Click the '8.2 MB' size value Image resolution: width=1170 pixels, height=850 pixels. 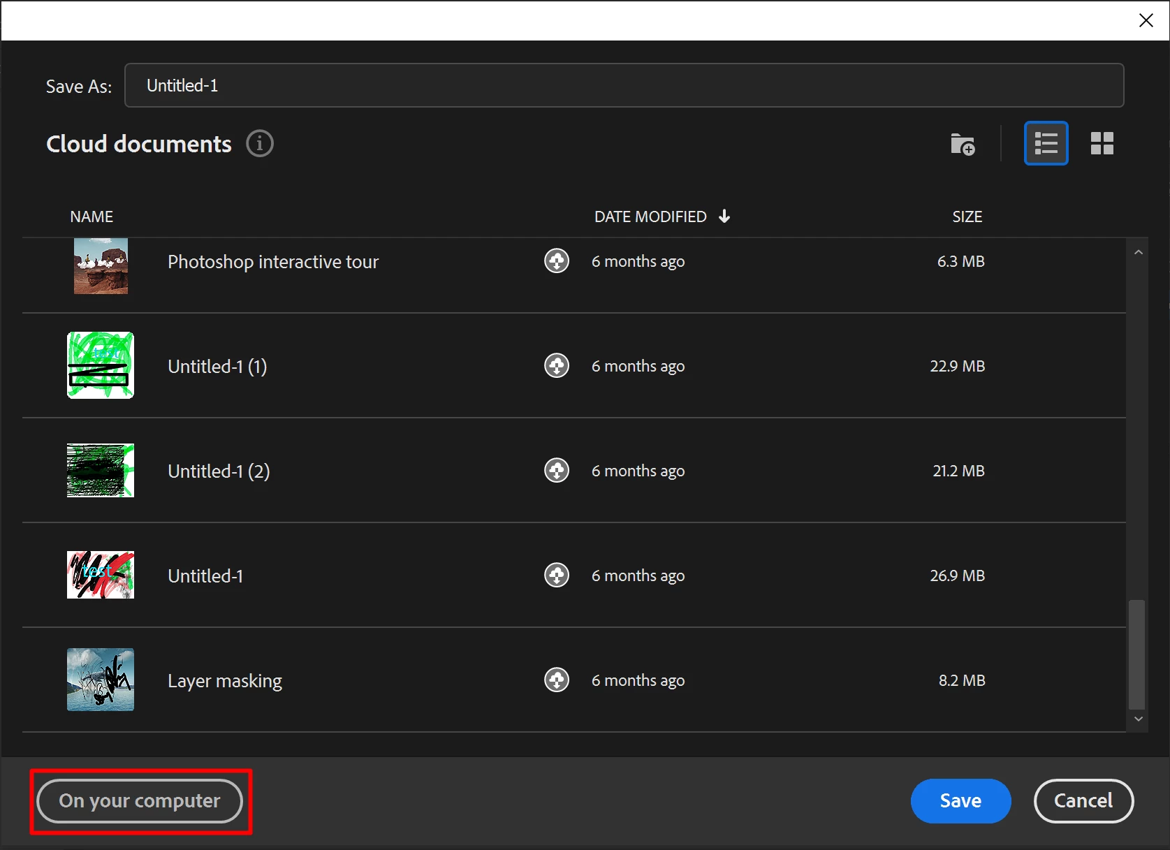[x=962, y=680]
